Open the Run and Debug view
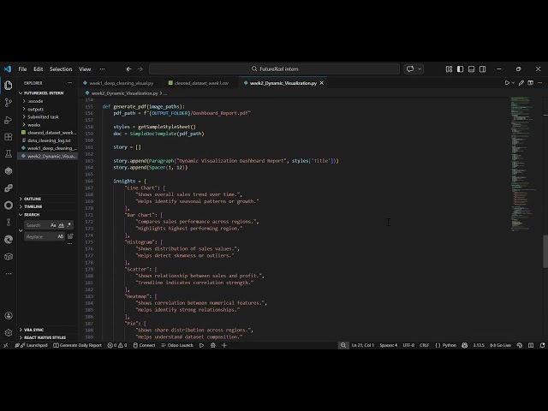Screen dimensions: 548x411 coord(9,120)
